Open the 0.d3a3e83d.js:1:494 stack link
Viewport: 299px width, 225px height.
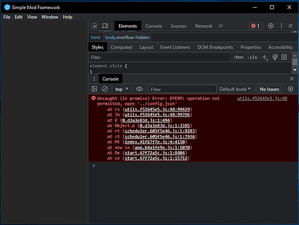click(146, 120)
